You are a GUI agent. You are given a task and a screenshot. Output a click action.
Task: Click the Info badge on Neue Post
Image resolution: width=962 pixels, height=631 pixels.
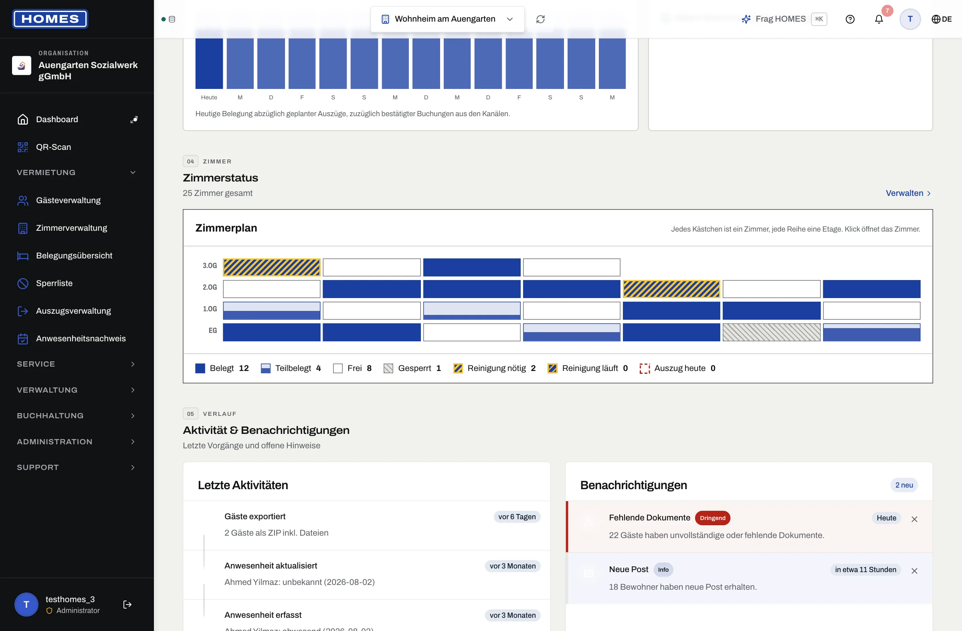pyautogui.click(x=663, y=570)
